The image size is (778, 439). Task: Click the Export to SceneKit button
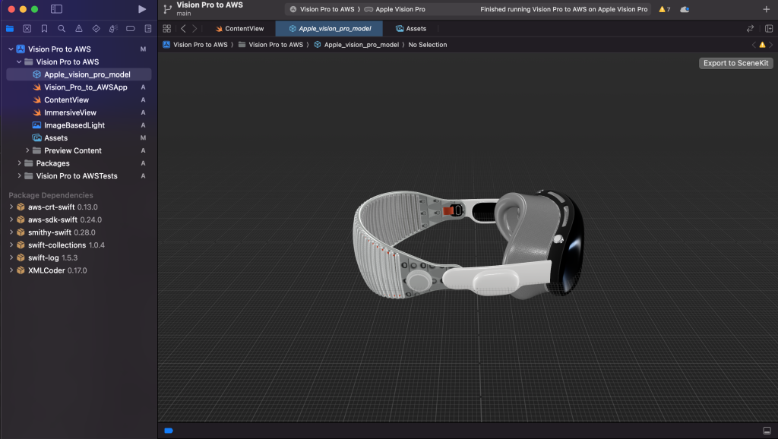(x=735, y=63)
